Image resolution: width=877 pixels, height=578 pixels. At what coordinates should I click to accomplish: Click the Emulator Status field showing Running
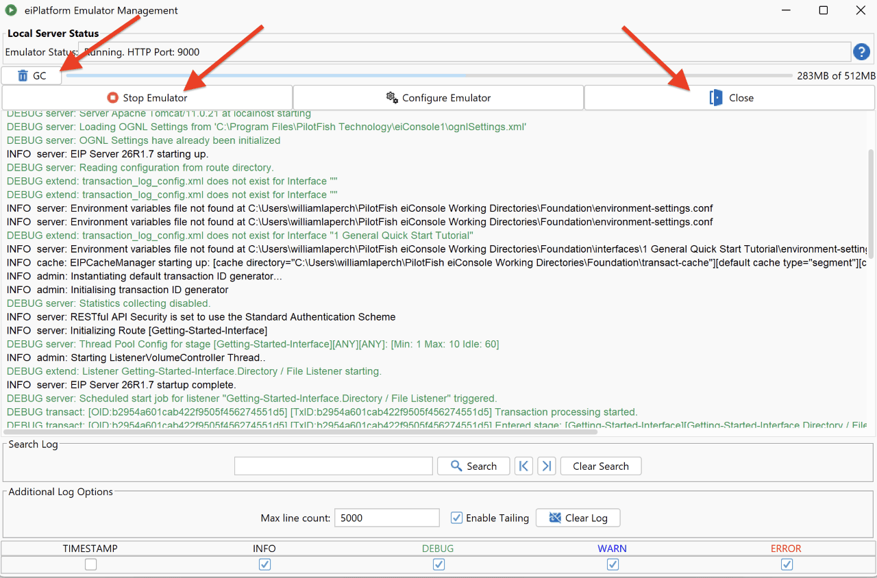464,52
